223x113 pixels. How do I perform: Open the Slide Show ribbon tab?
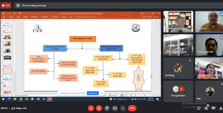pos(55,17)
